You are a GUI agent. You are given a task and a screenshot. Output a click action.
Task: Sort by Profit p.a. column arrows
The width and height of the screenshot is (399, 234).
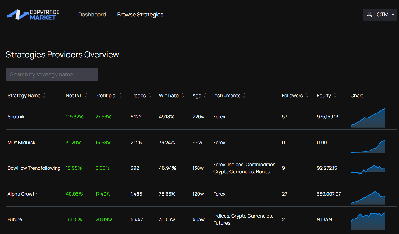tap(121, 95)
